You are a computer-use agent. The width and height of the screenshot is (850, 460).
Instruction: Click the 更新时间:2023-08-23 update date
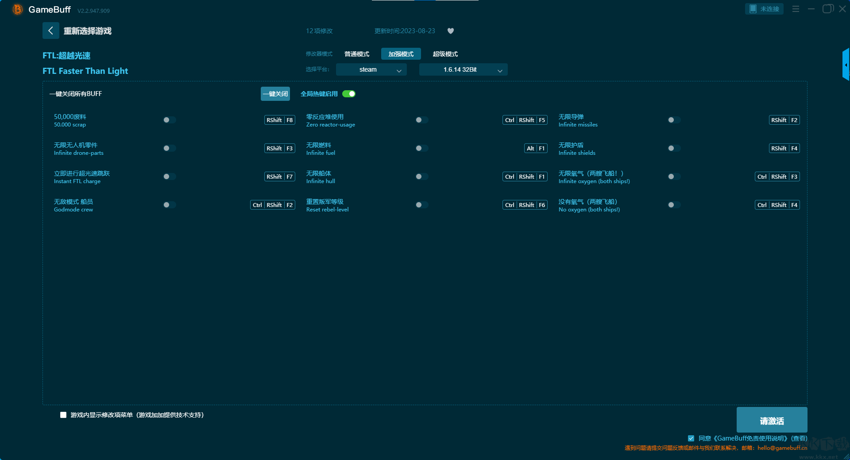[405, 31]
